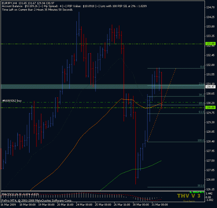Click the green 133.00 price tag
This screenshot has height=208, width=217.
coord(210,44)
